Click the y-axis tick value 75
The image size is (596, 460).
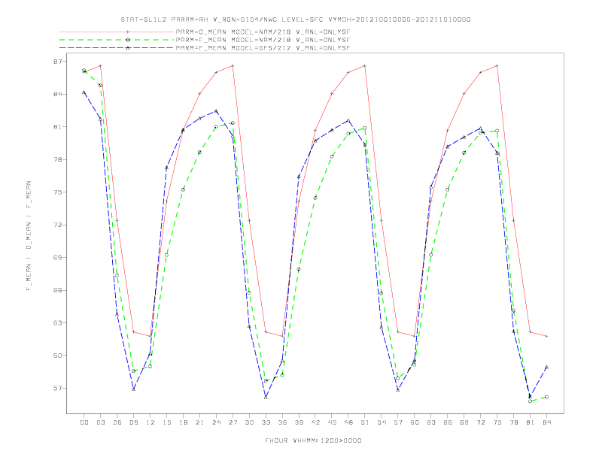(58, 192)
